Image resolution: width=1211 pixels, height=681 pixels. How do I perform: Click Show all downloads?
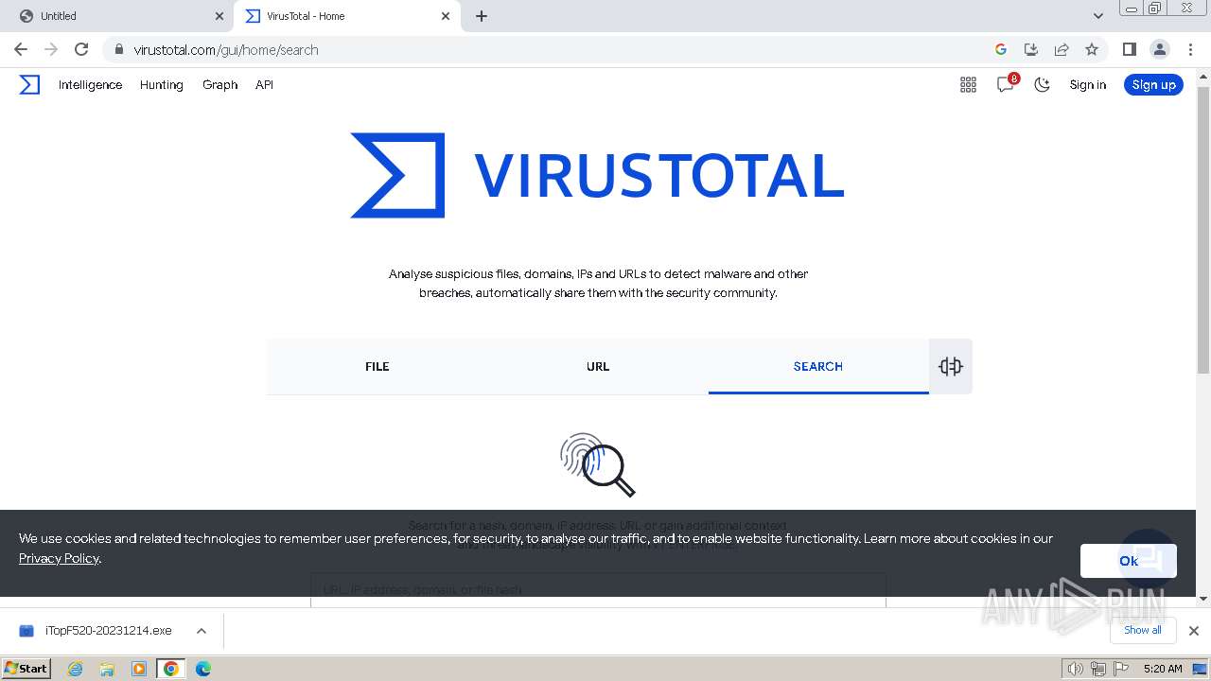point(1143,630)
